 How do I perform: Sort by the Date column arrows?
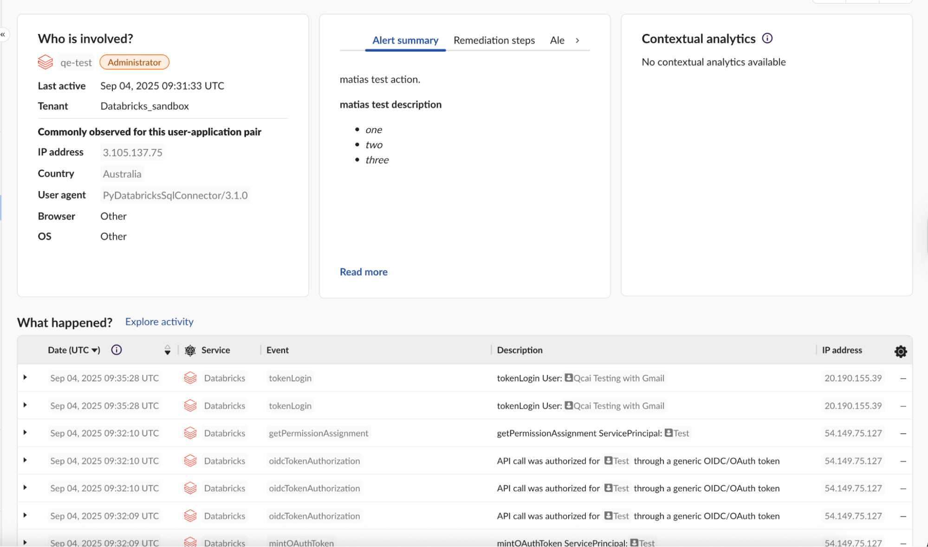click(x=167, y=350)
